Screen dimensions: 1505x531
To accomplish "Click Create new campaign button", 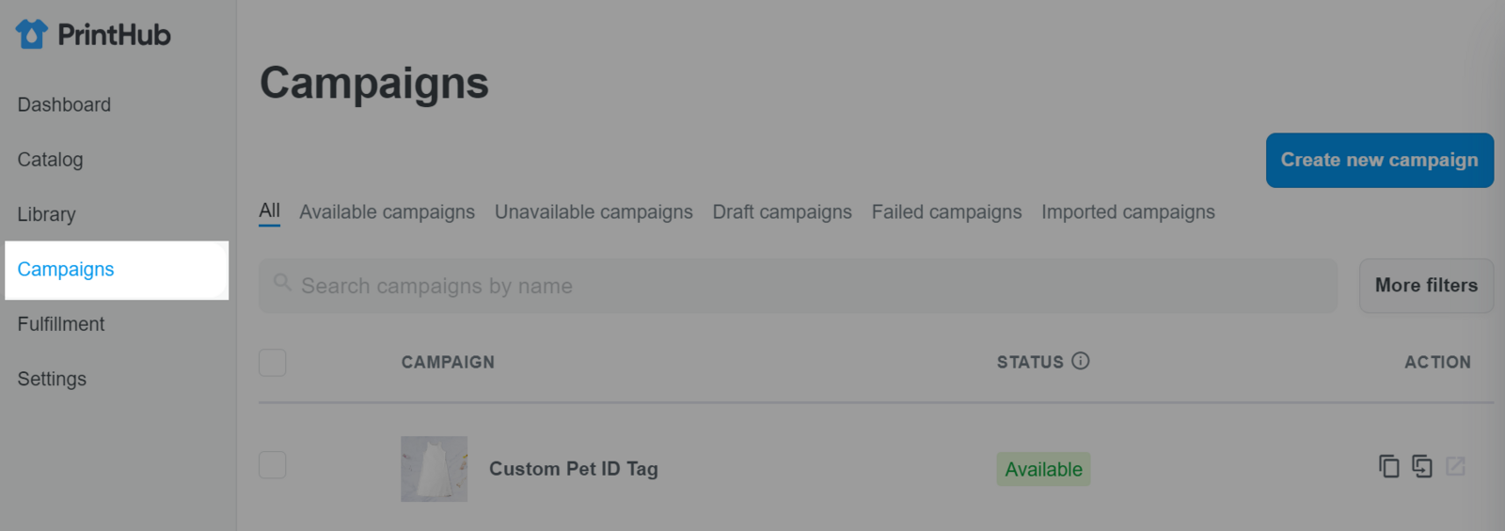I will pyautogui.click(x=1380, y=161).
